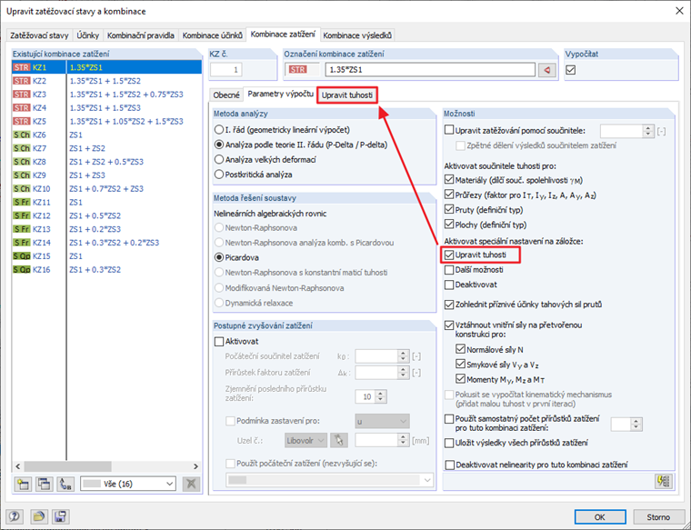Open the Obecné sub-tab
This screenshot has height=530, width=691.
click(226, 95)
